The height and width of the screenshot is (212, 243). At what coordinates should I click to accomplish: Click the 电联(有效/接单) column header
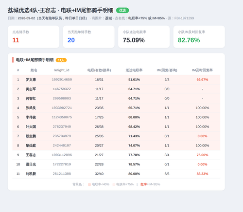click(x=99, y=70)
